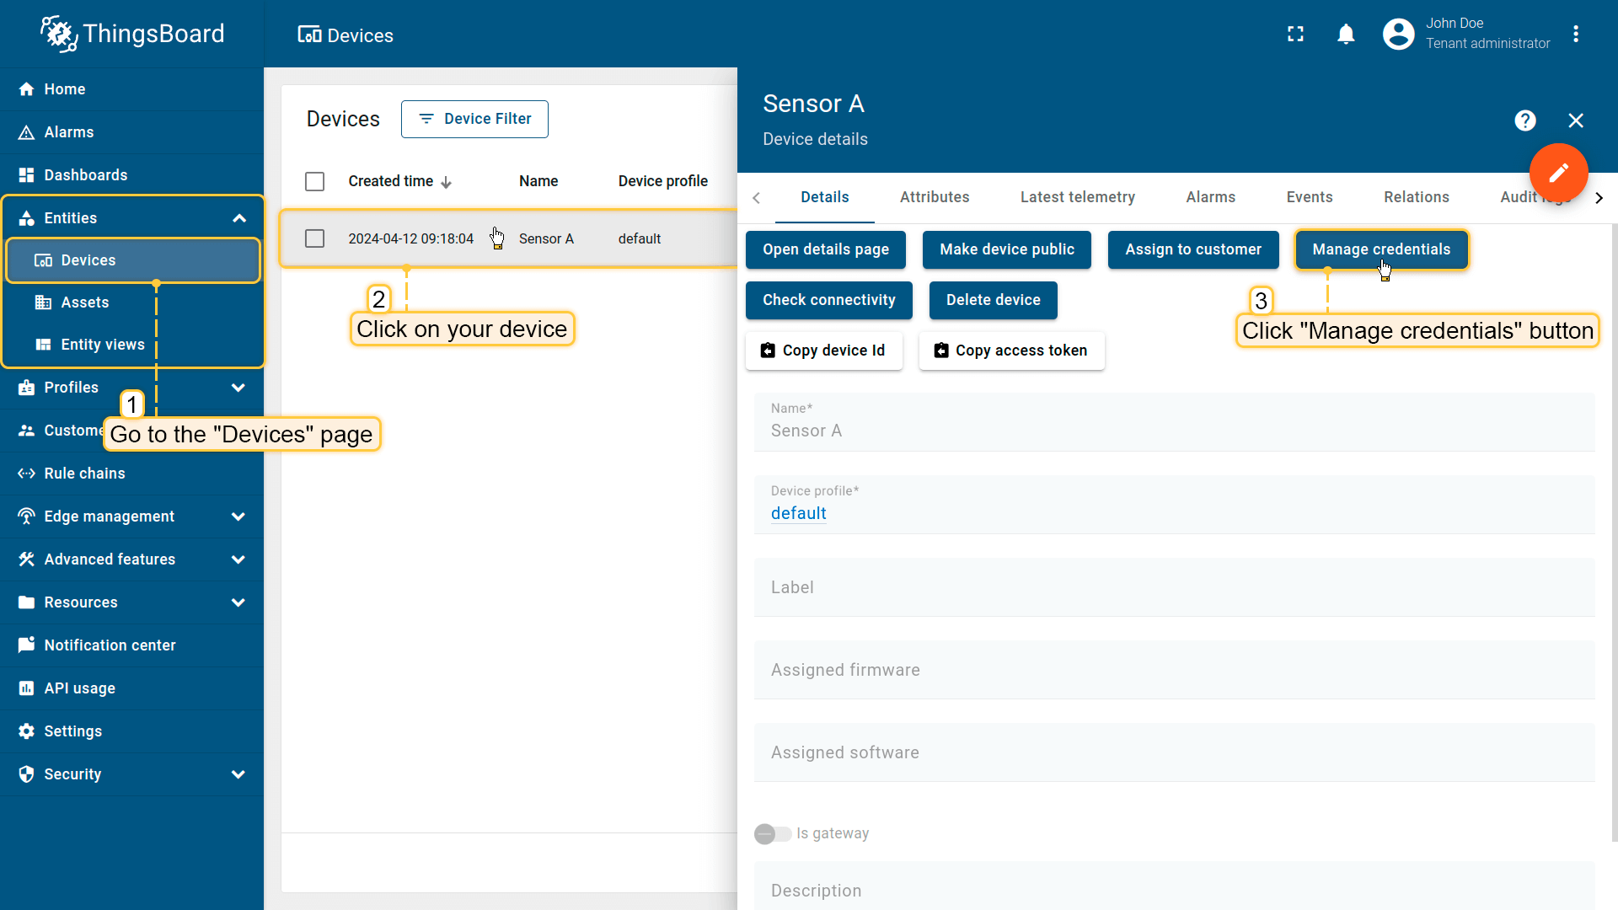The width and height of the screenshot is (1618, 910).
Task: Open the Latest telemetry tab
Action: (1077, 197)
